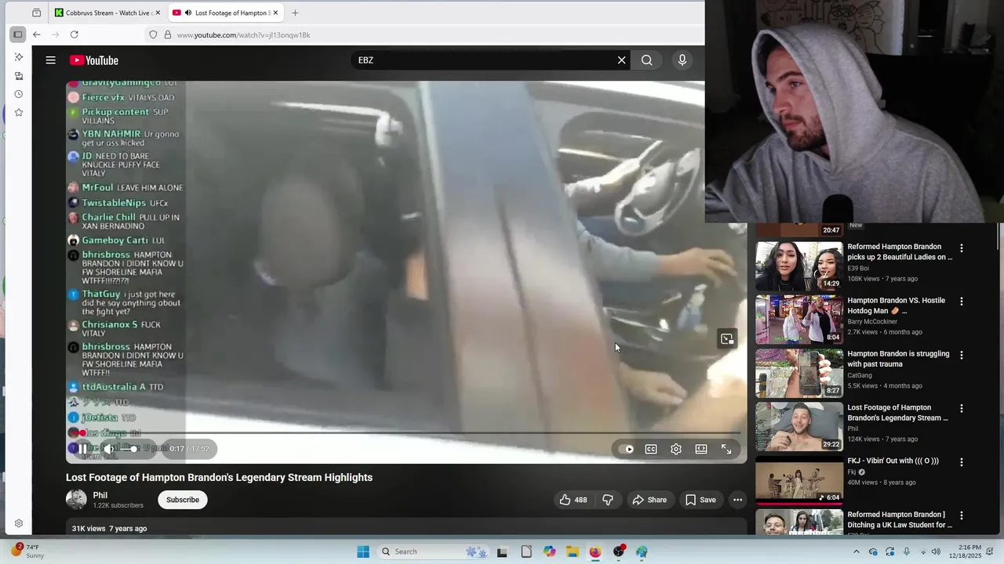Screen dimensions: 1004x564
Task: Open the YouTube hamburger guide menu
Action: pos(50,60)
